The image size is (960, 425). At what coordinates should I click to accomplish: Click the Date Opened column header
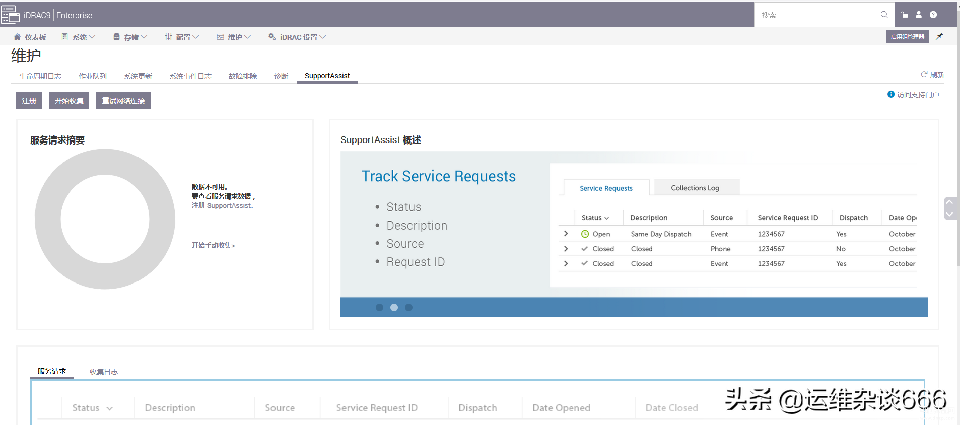coord(561,408)
